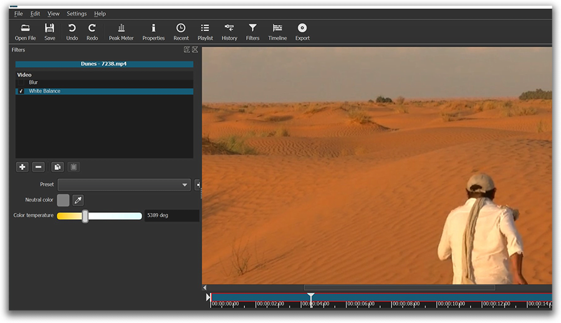Viewport: 561px width, 323px height.
Task: Open the Export panel
Action: click(302, 32)
